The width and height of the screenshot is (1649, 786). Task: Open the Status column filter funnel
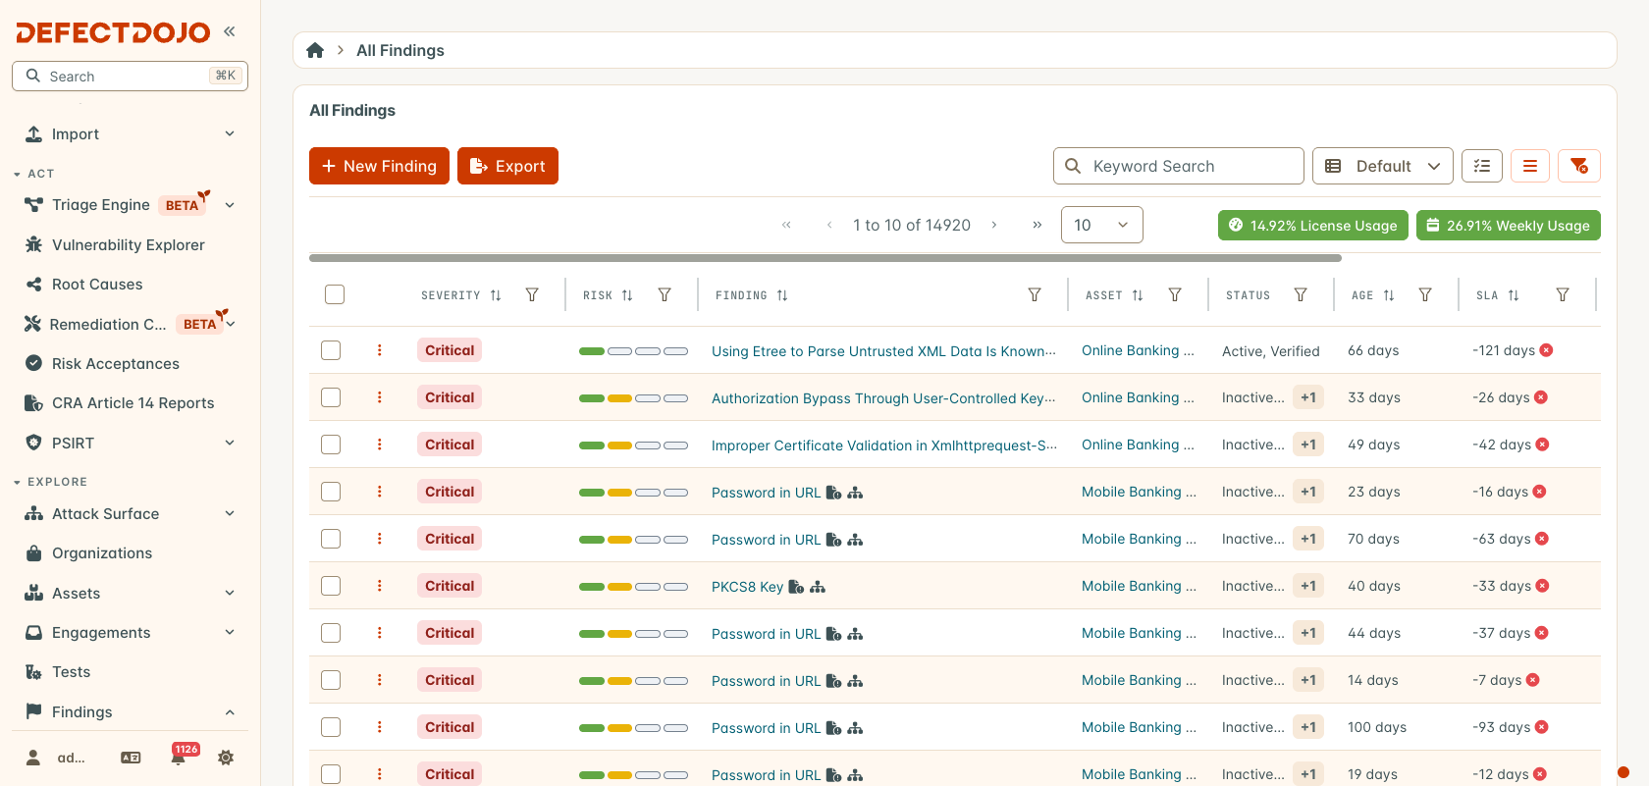[1301, 294]
